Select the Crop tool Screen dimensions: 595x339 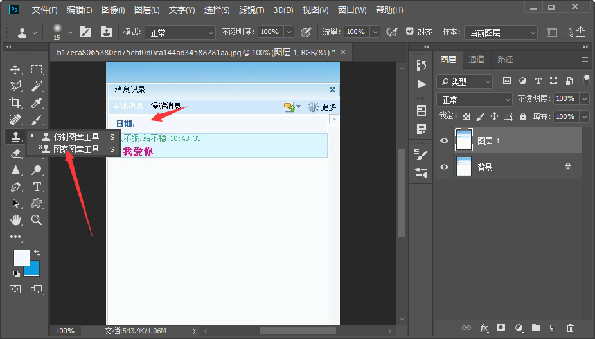(15, 103)
